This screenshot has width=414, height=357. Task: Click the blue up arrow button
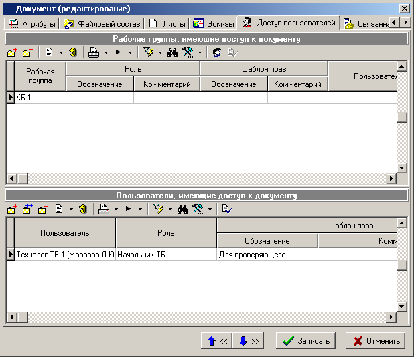(x=217, y=340)
